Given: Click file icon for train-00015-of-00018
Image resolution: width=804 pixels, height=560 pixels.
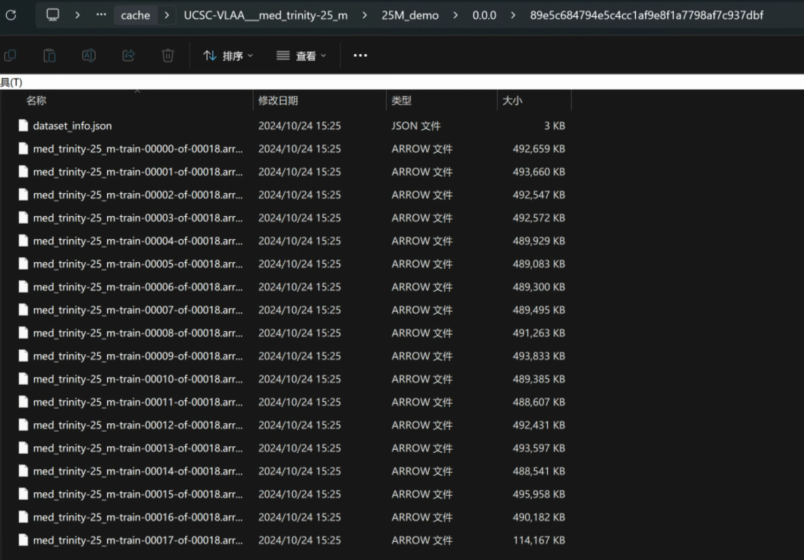Looking at the screenshot, I should coord(23,494).
